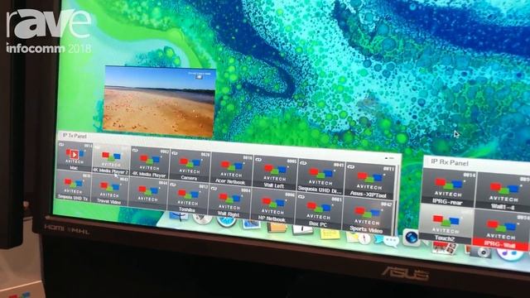Click the beach video preview window
Viewport: 530px width, 298px height.
pos(159,102)
